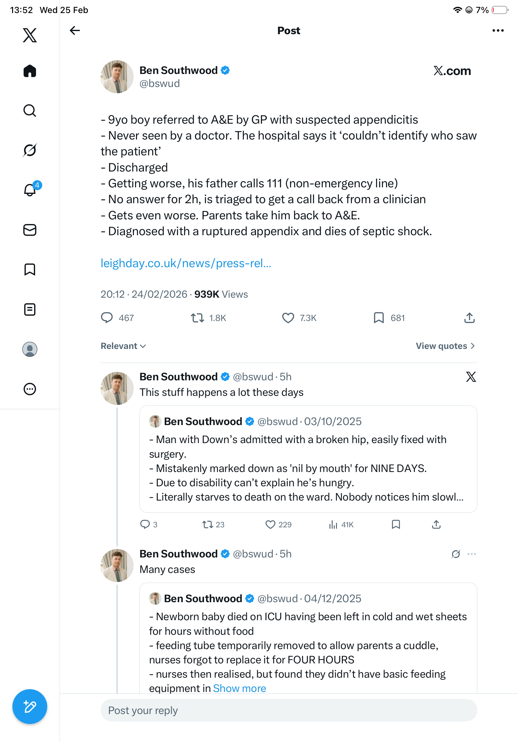Go back with the arrow icon
Image resolution: width=518 pixels, height=742 pixels.
coord(75,30)
